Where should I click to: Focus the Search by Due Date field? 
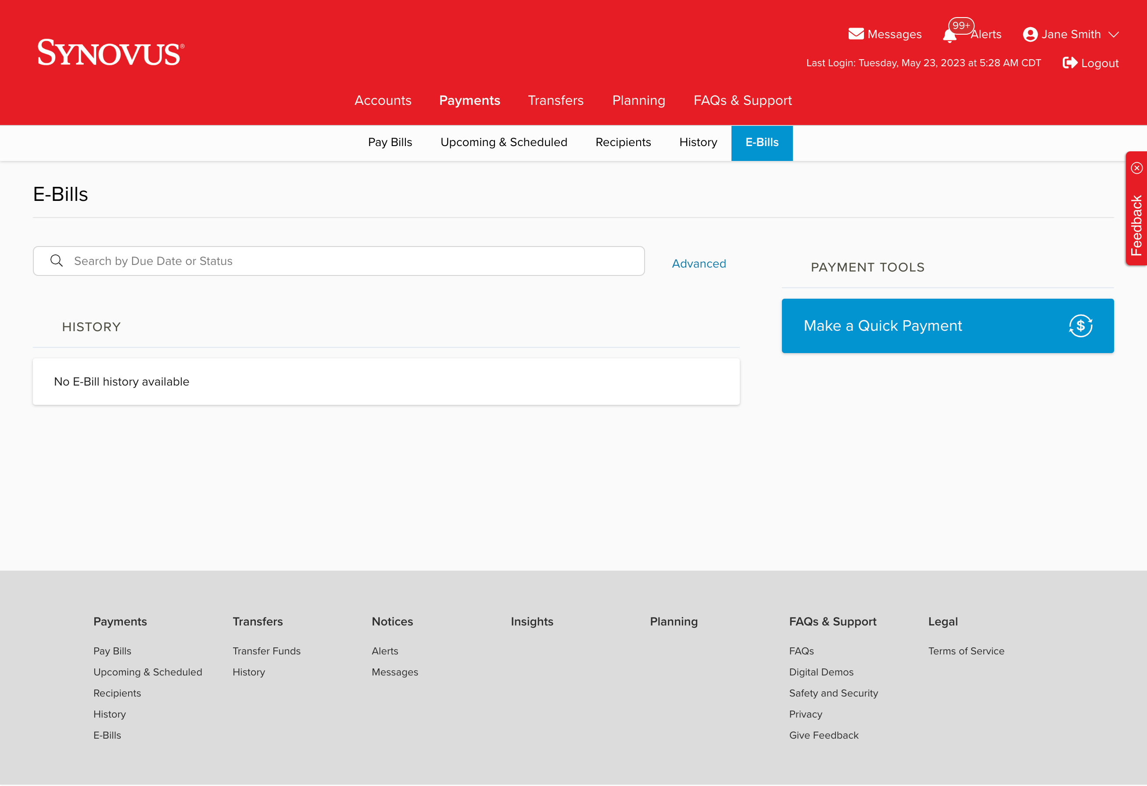[339, 261]
